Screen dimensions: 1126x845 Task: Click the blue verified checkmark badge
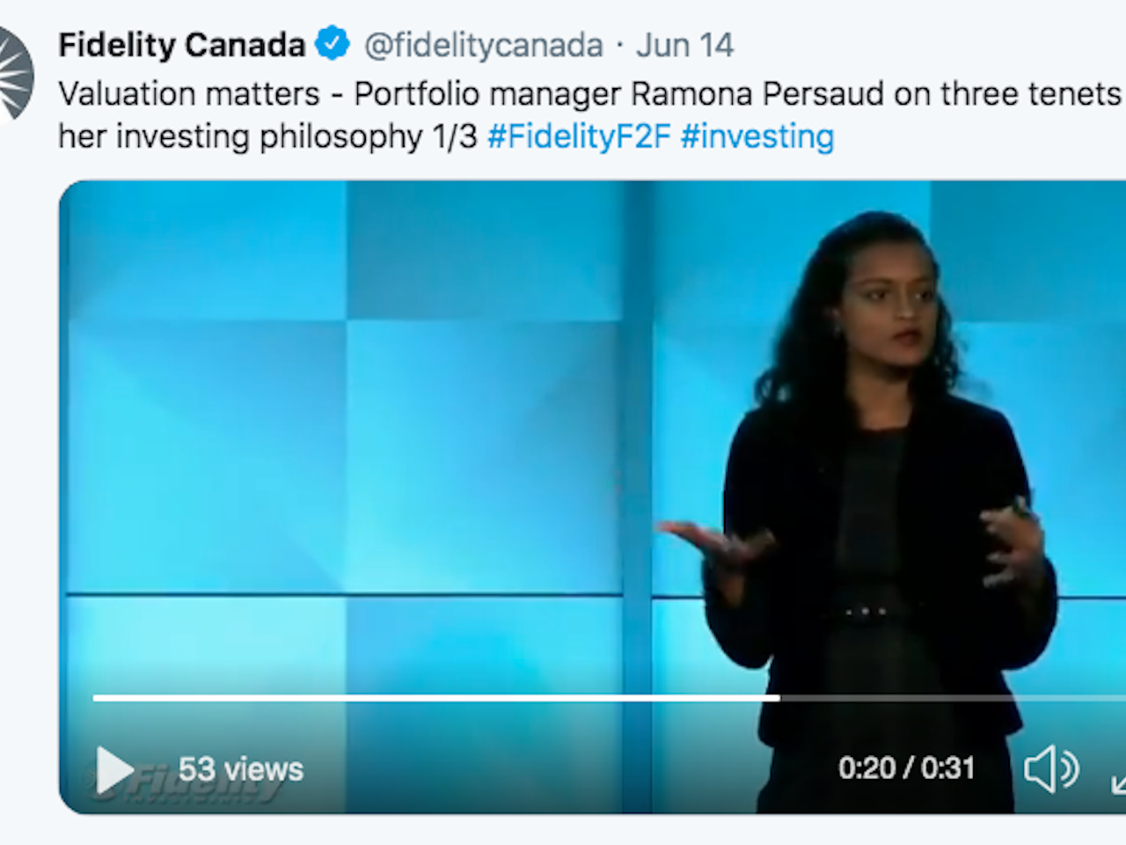(333, 43)
